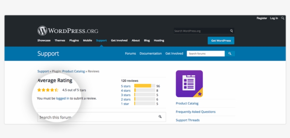Open Frequently Asked Questions link
The image size is (290, 138).
click(196, 112)
